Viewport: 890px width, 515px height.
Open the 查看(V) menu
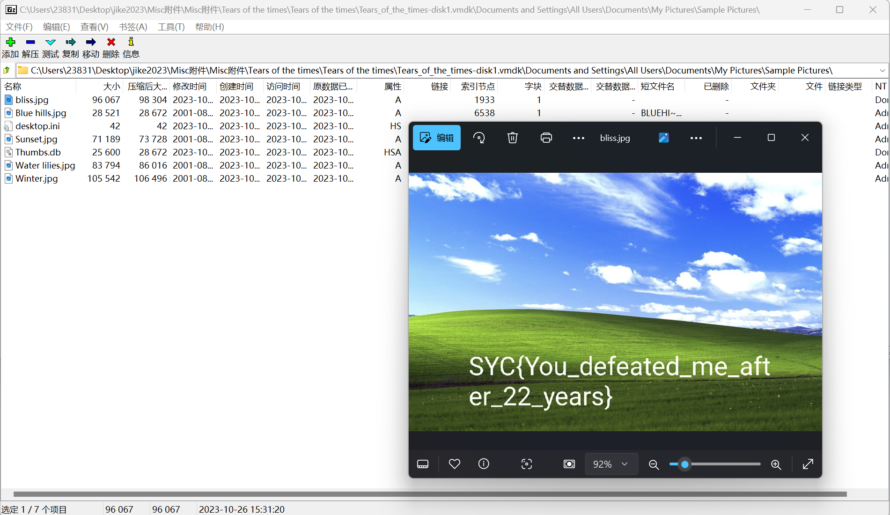point(95,27)
